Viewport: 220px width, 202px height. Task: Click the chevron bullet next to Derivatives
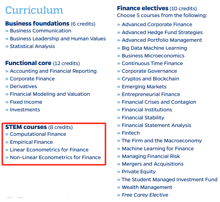(7, 87)
